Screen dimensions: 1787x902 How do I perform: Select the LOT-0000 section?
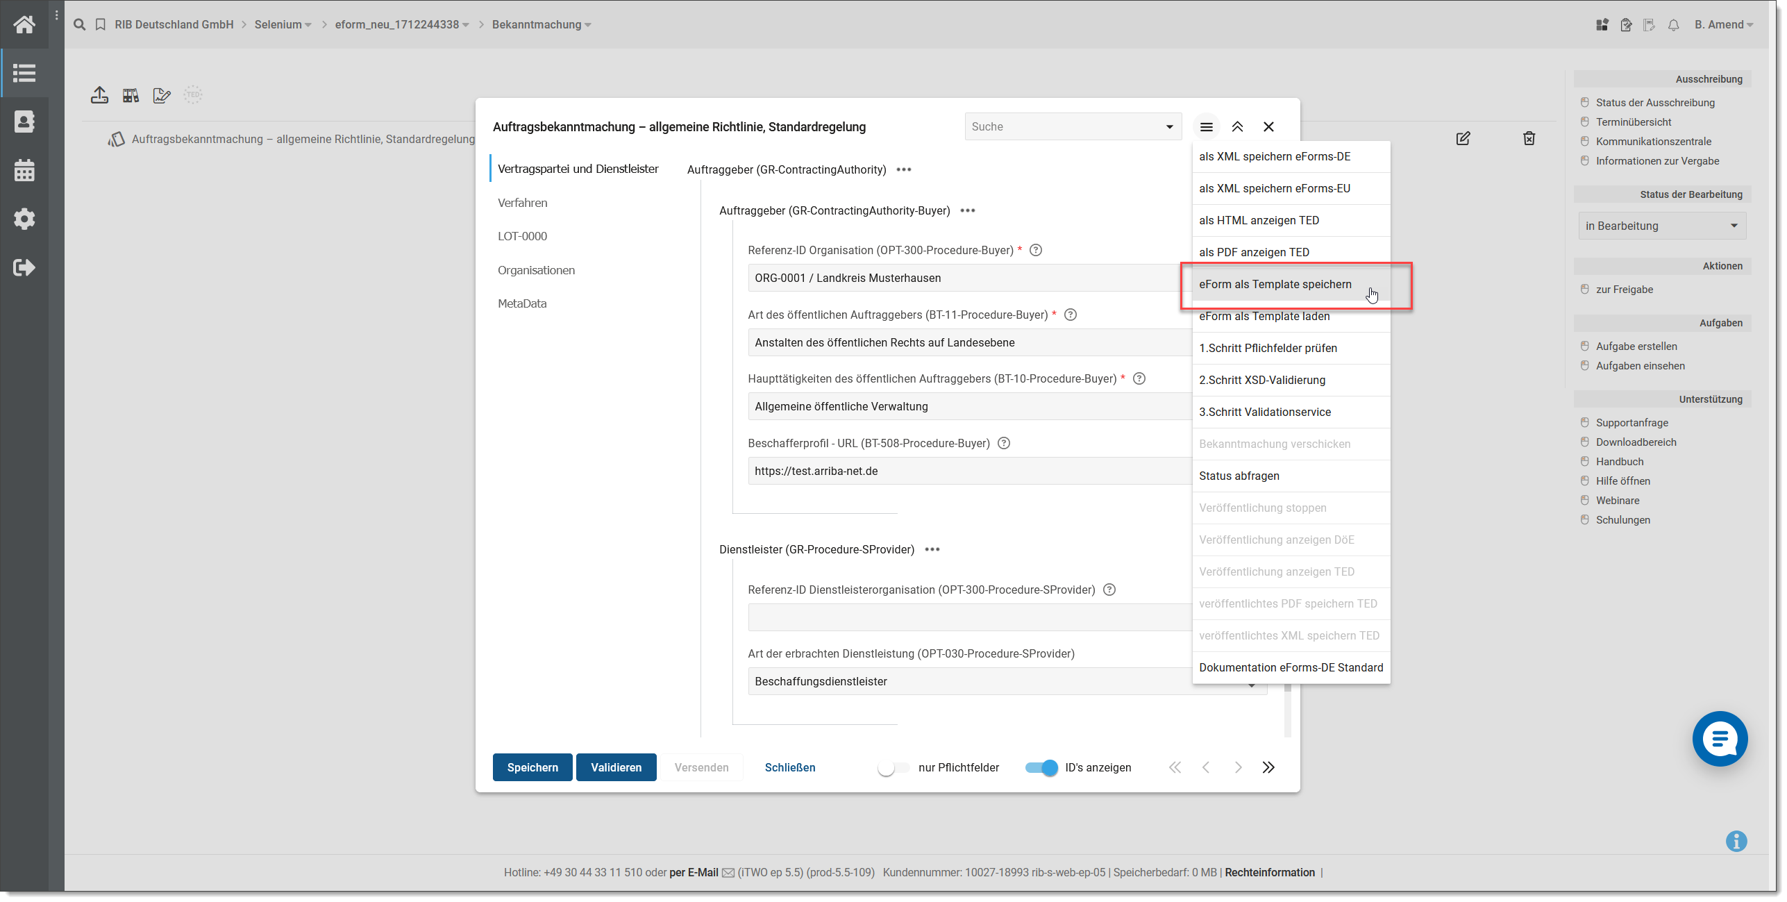pos(523,236)
